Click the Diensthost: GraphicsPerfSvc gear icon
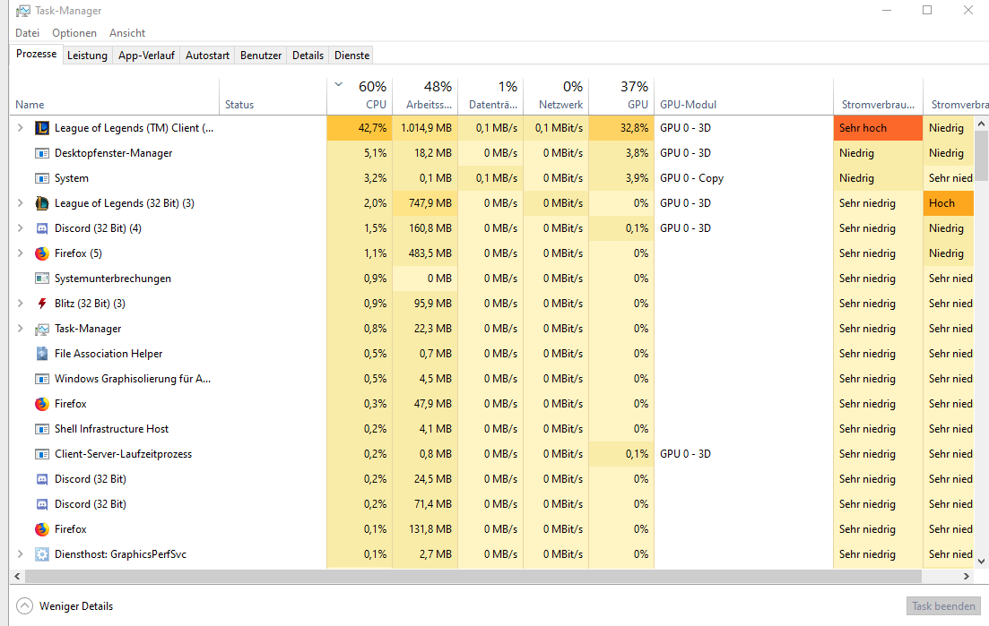 (x=41, y=554)
